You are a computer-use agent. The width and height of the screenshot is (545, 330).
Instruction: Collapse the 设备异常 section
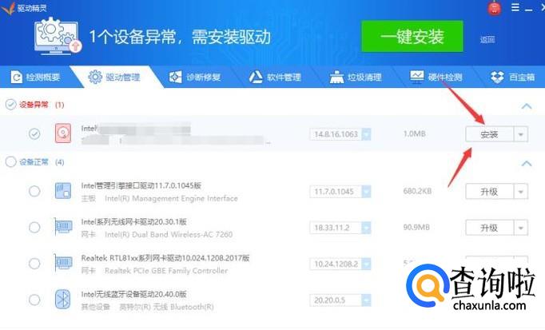pos(527,105)
